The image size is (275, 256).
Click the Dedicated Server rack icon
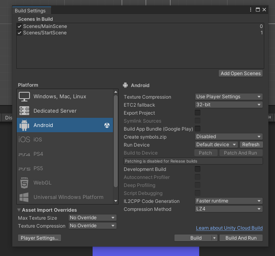pos(24,111)
